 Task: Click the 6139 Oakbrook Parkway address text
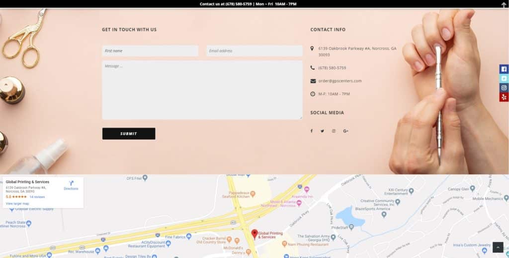point(357,52)
